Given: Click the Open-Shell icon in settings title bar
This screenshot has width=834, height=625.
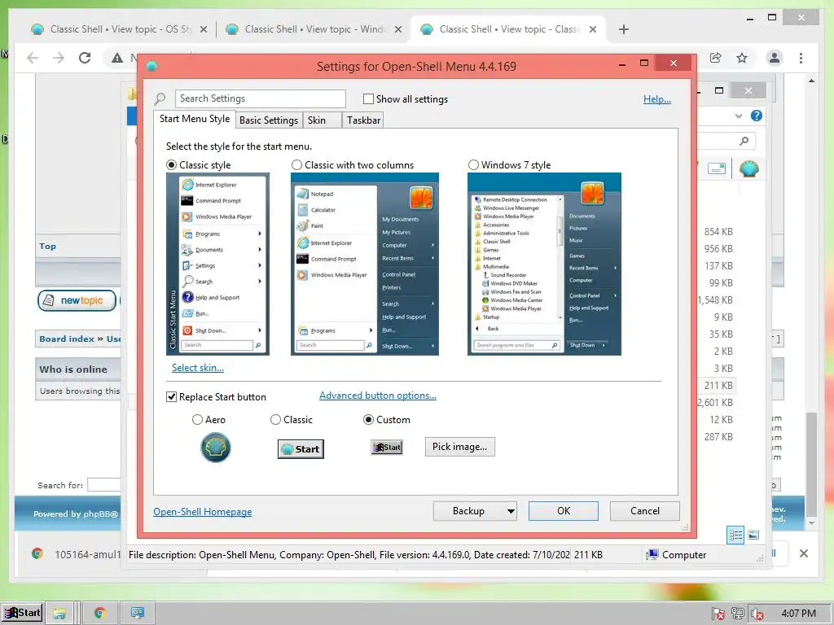Looking at the screenshot, I should pos(151,66).
